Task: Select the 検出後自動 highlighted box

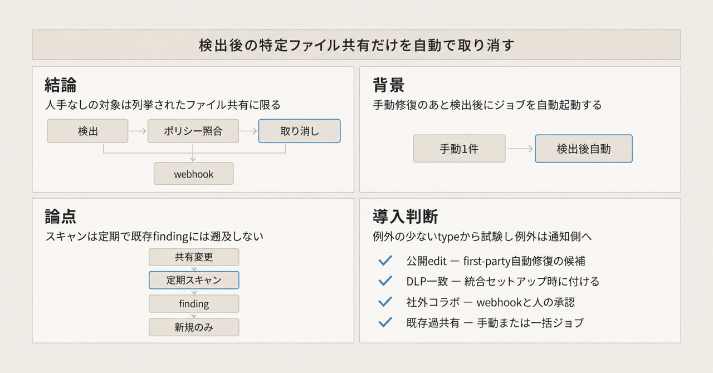Action: point(584,149)
